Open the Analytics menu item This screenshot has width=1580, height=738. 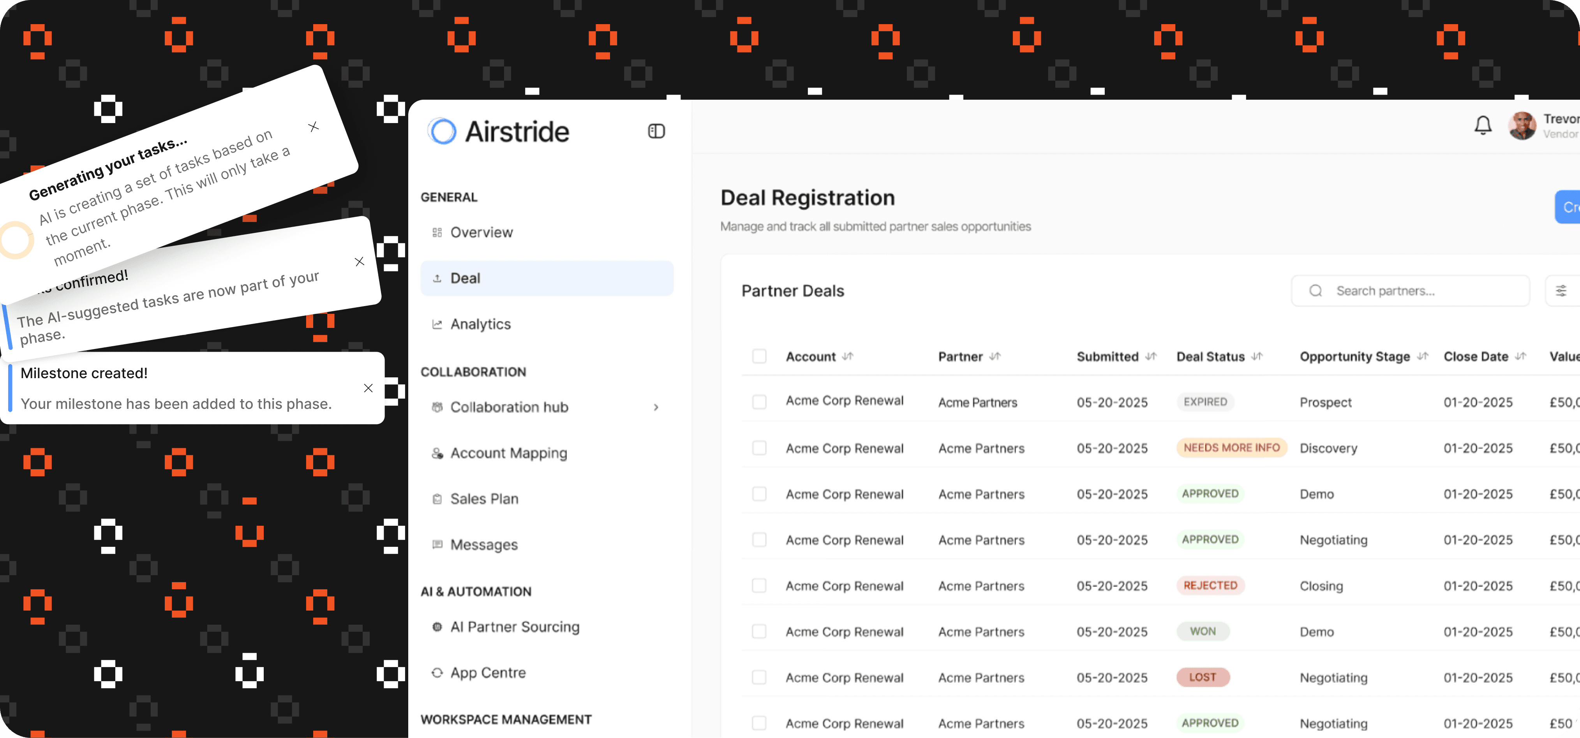(480, 324)
